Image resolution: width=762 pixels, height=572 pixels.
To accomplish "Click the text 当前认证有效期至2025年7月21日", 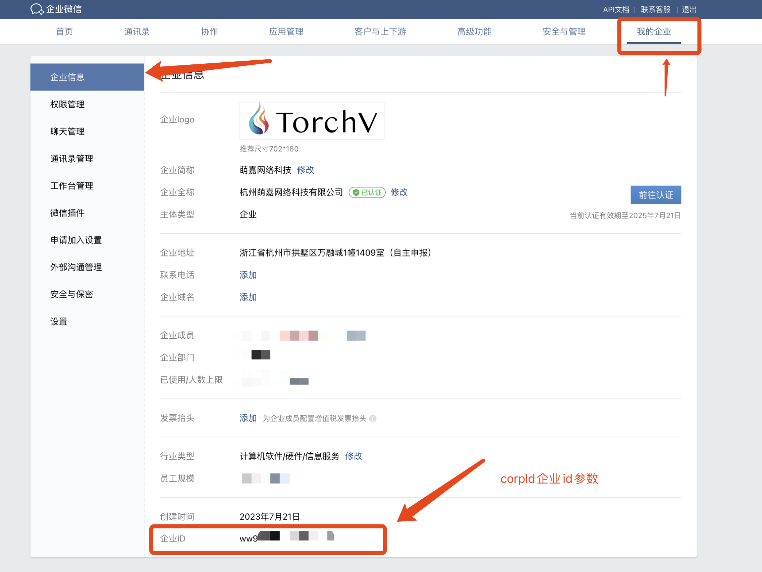I will (625, 216).
